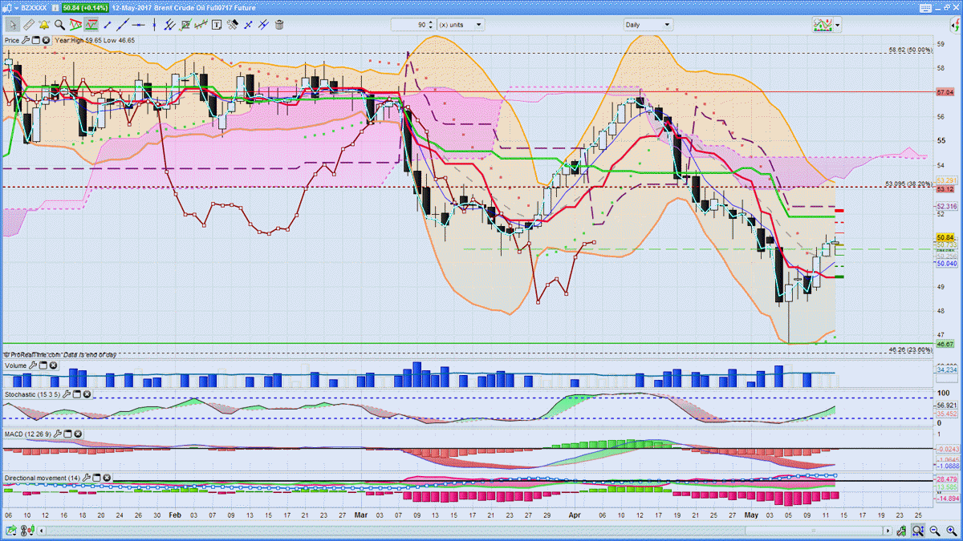The width and height of the screenshot is (963, 541).
Task: Open MACD indicator wrench settings
Action: 56,434
